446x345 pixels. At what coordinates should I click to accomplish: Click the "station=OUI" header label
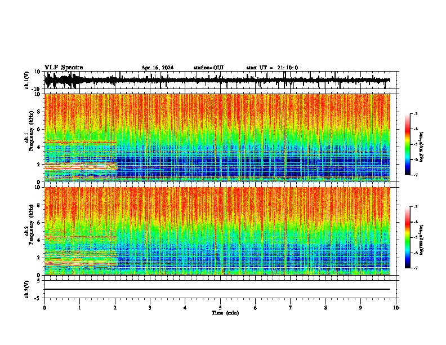tap(208, 68)
